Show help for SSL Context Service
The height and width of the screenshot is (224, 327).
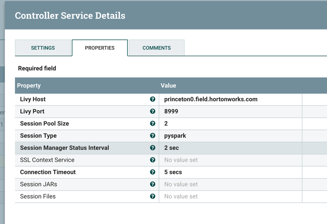(x=152, y=160)
